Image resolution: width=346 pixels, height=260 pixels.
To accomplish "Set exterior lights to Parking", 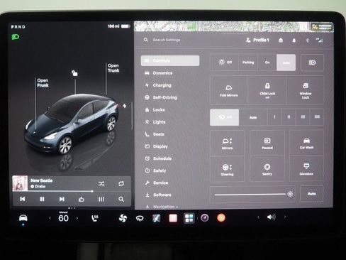I will [x=248, y=63].
